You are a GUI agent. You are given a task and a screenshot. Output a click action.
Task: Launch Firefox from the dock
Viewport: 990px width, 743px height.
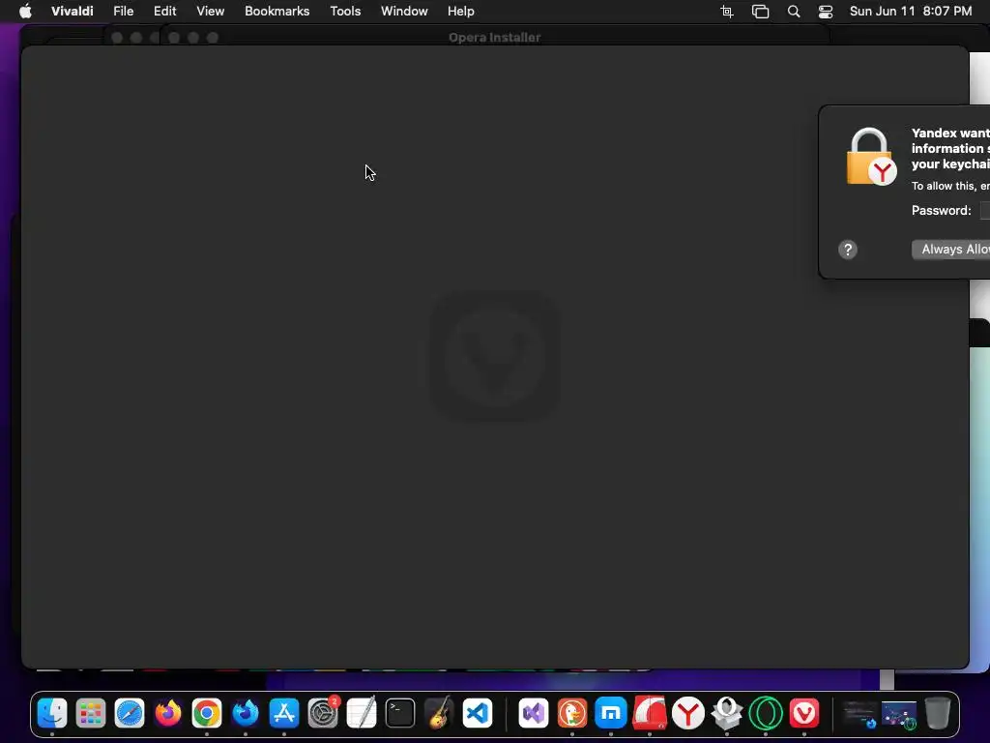coord(168,713)
